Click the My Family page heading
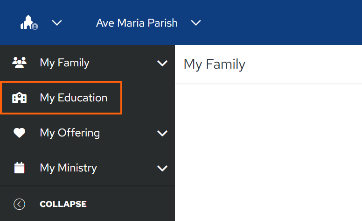This screenshot has width=362, height=221. pyautogui.click(x=214, y=64)
